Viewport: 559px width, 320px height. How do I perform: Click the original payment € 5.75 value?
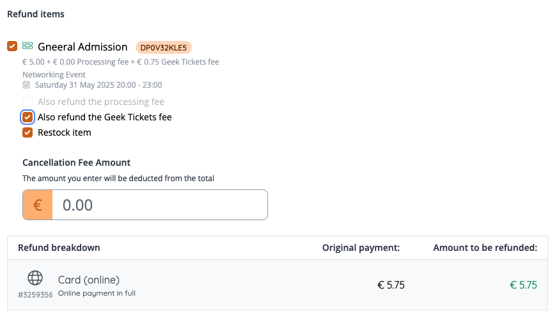tap(391, 285)
